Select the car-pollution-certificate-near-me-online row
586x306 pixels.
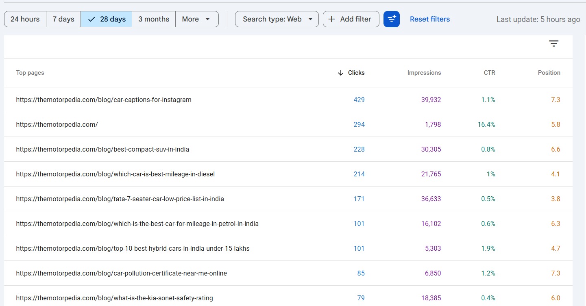pyautogui.click(x=122, y=273)
